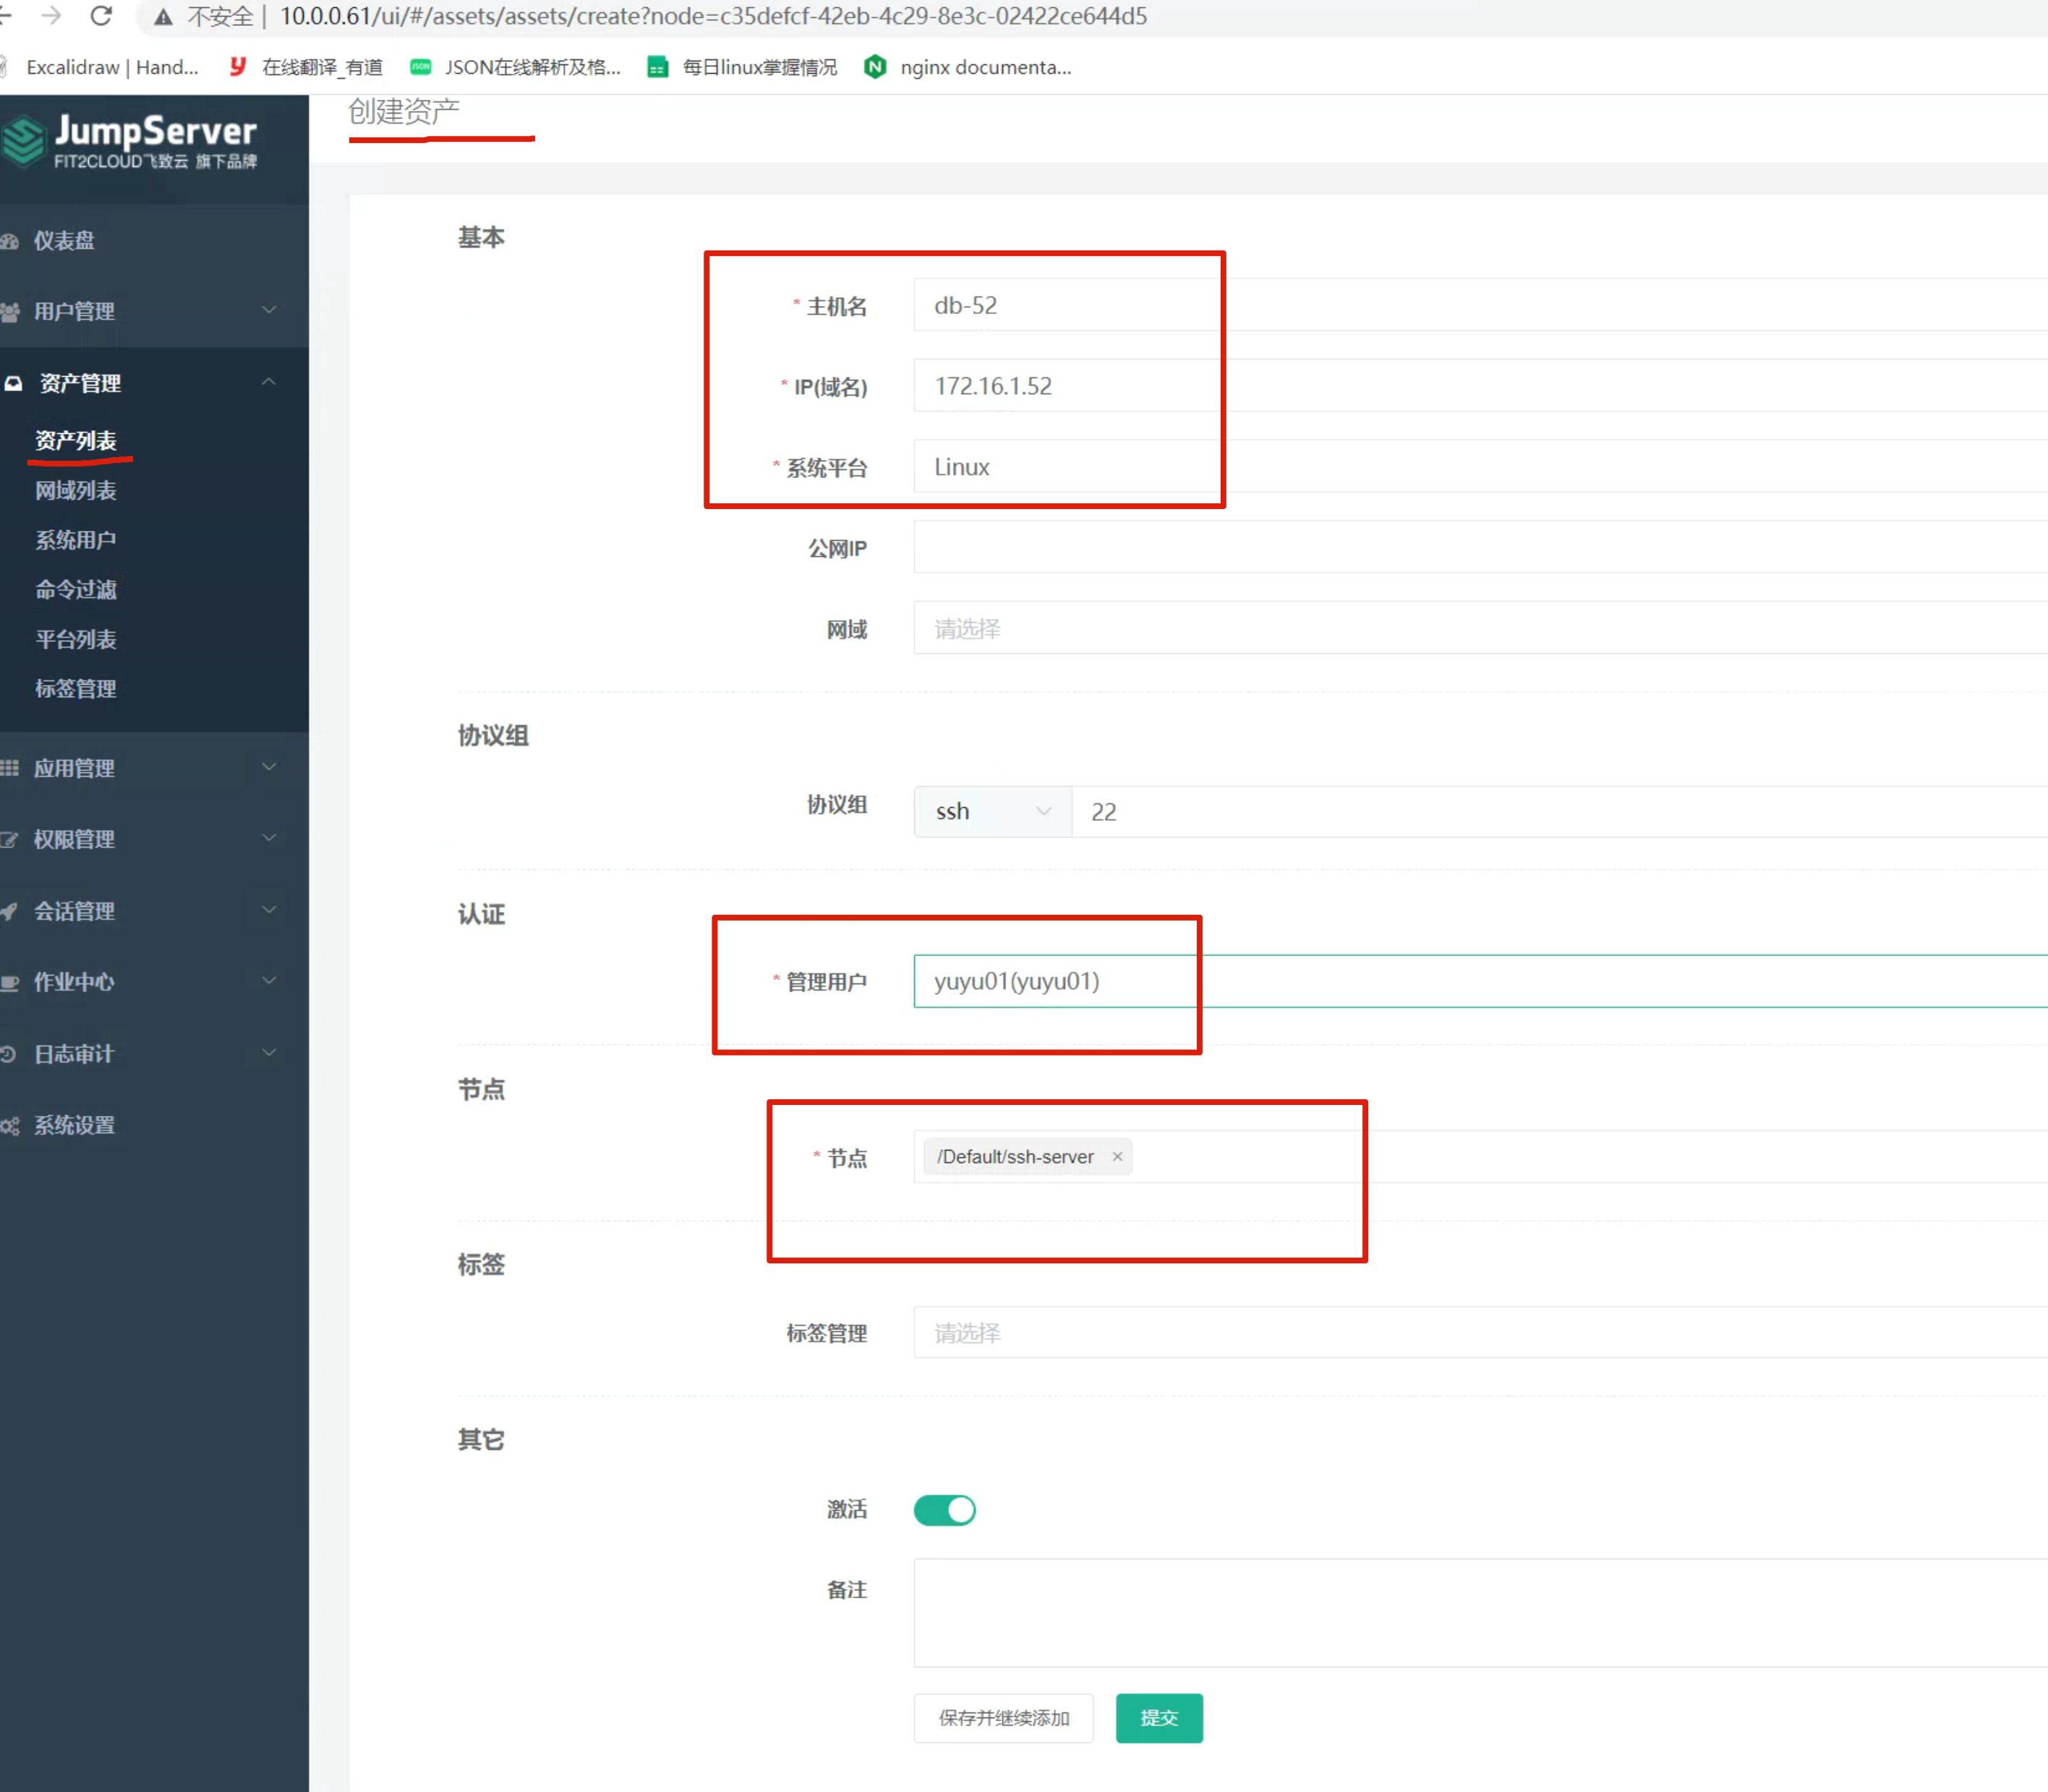Click the insecure-site warning triangle icon

point(163,17)
